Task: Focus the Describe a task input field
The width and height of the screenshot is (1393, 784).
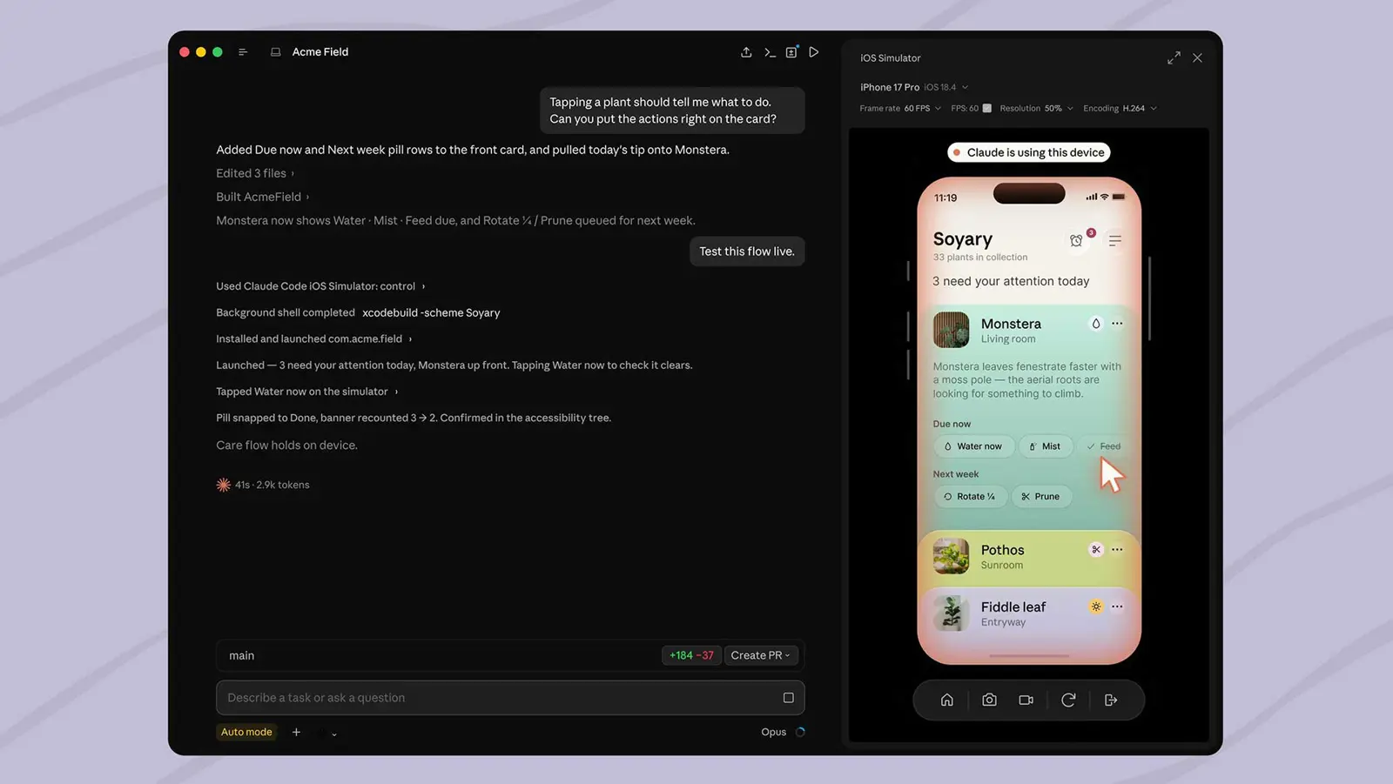Action: tap(510, 698)
